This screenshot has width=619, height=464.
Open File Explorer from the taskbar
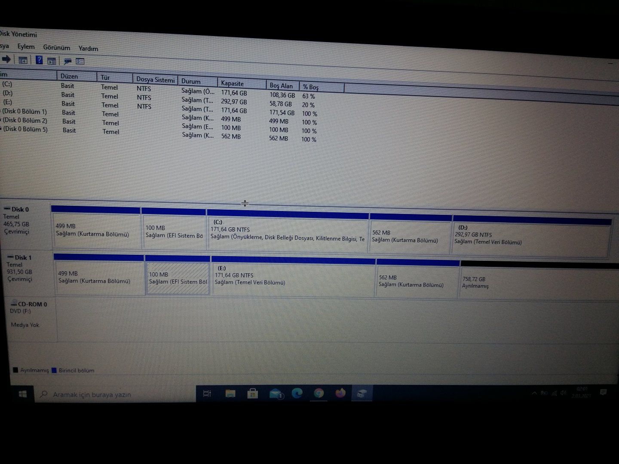[x=230, y=394]
